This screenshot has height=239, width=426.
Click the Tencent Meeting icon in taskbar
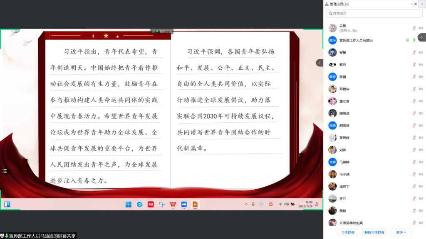[x=184, y=204]
